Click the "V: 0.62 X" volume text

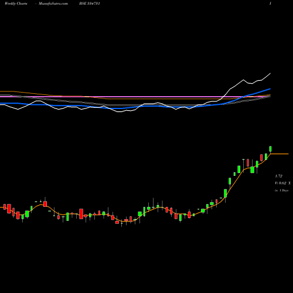tap(282, 183)
